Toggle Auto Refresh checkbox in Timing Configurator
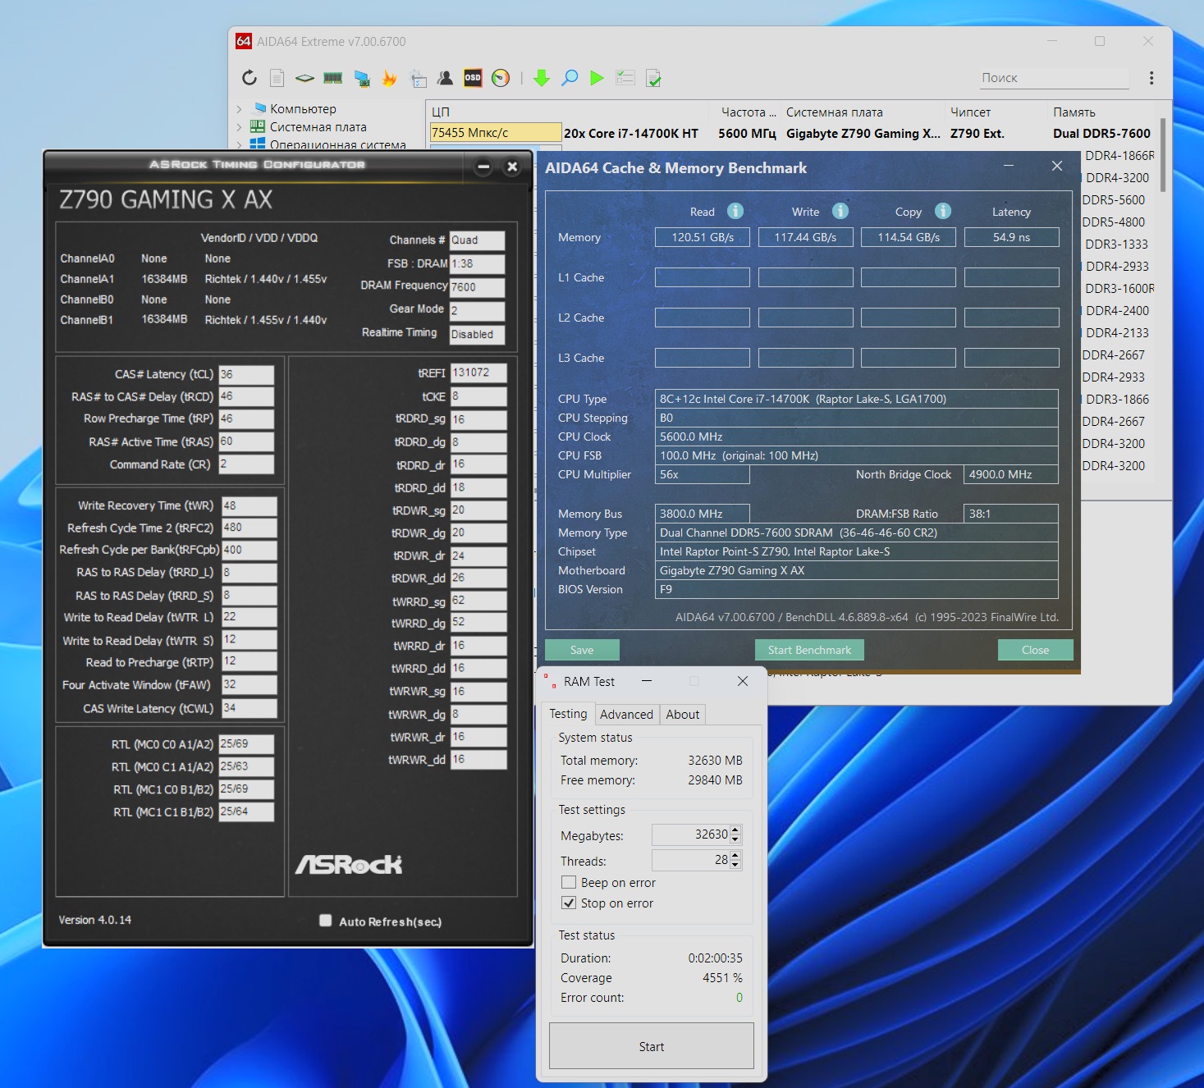The width and height of the screenshot is (1204, 1088). click(x=326, y=921)
